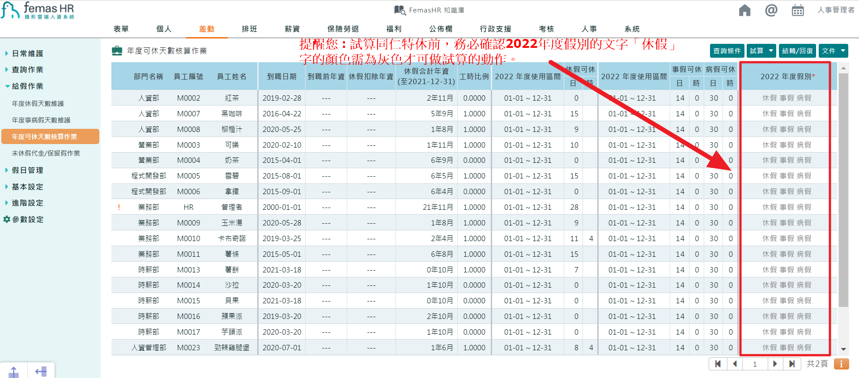Open the 試算 dropdown button

pyautogui.click(x=761, y=51)
